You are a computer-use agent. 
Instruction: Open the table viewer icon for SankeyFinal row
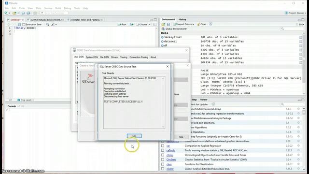tap(300, 37)
